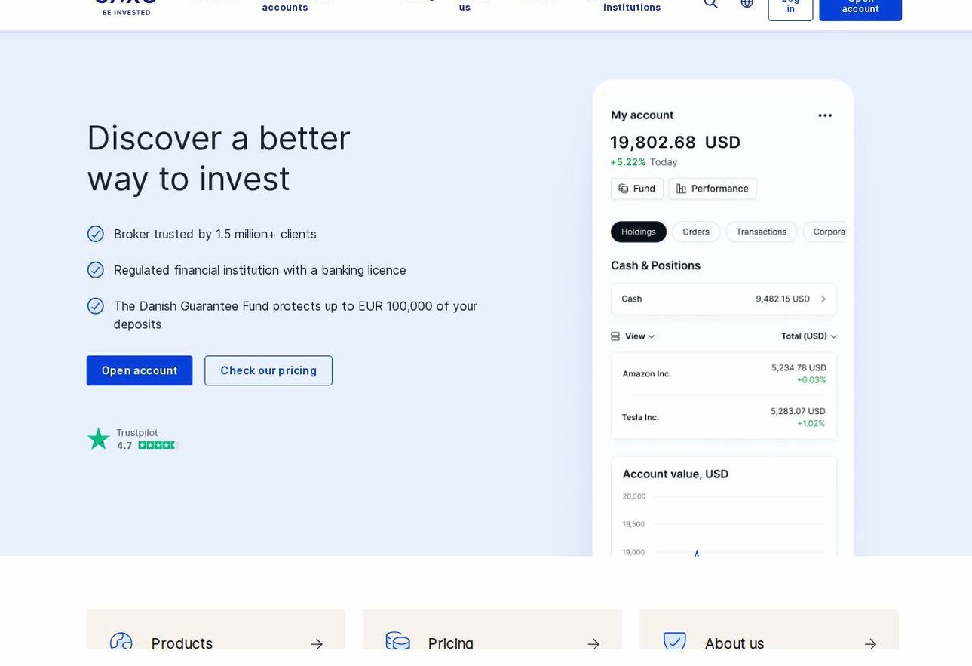Click the Performance button
This screenshot has width=972, height=666.
click(x=713, y=189)
